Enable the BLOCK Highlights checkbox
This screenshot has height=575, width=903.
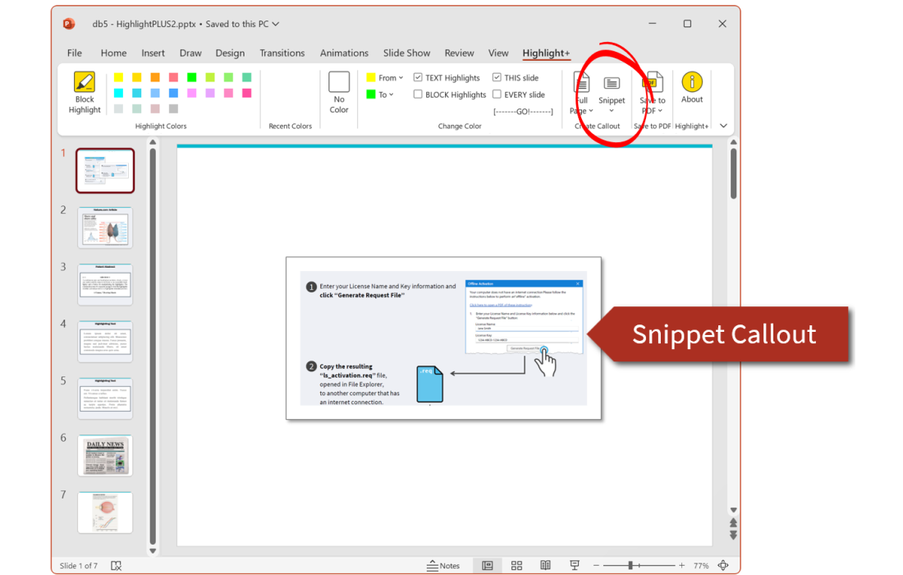tap(418, 94)
